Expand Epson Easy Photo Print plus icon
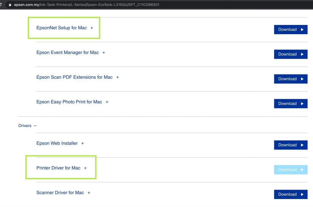Image resolution: width=313 pixels, height=207 pixels. pos(107,102)
